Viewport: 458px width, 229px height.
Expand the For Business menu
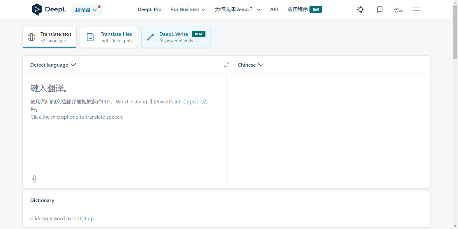click(x=188, y=10)
